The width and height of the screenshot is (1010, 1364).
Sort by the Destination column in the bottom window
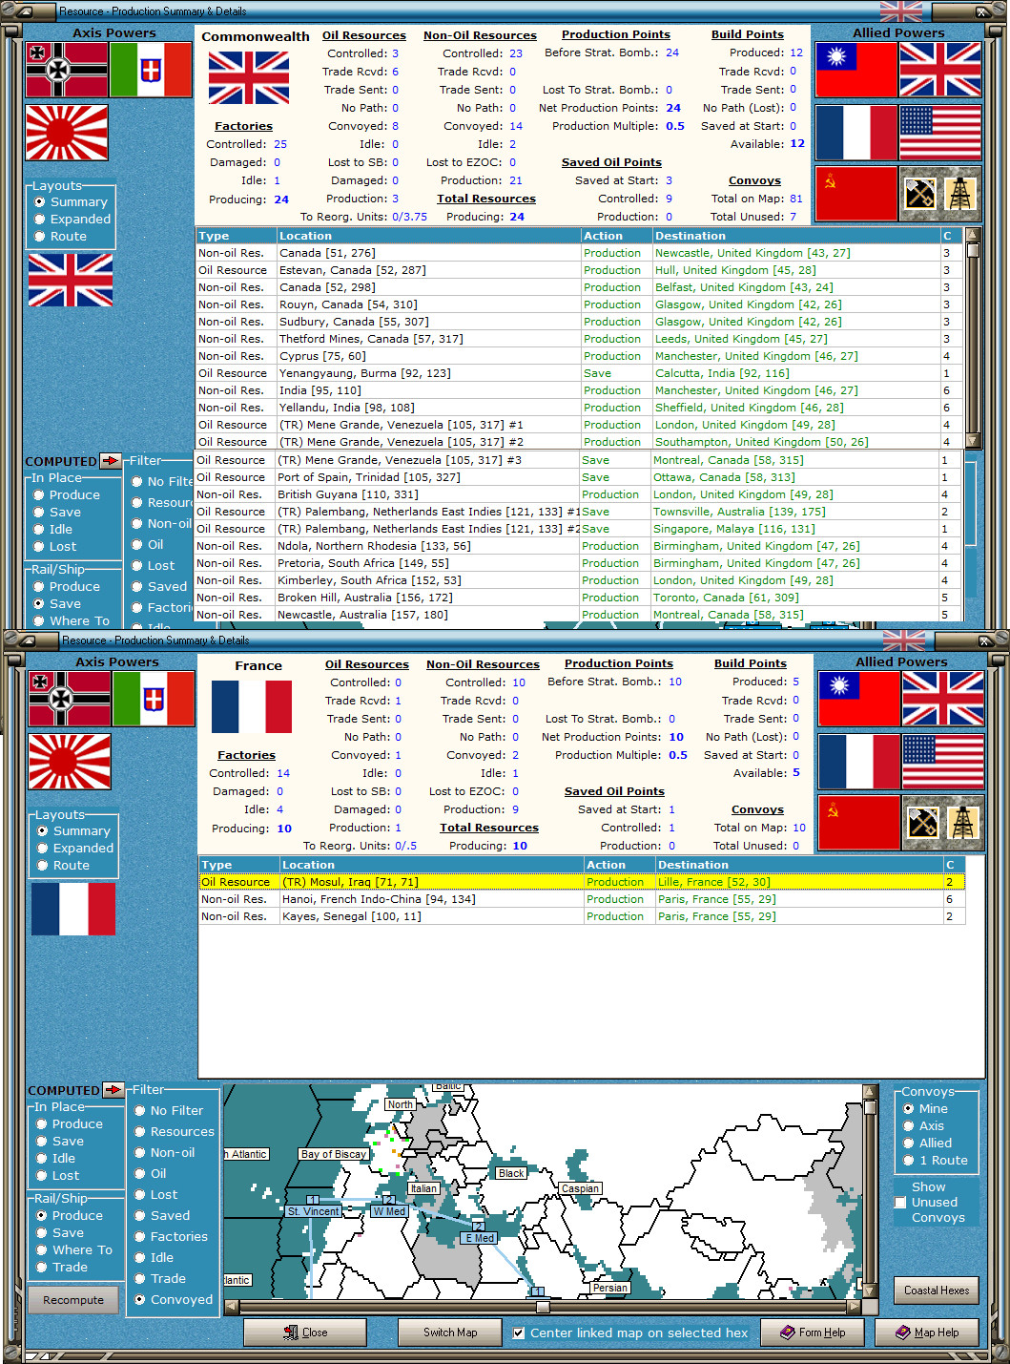[798, 865]
